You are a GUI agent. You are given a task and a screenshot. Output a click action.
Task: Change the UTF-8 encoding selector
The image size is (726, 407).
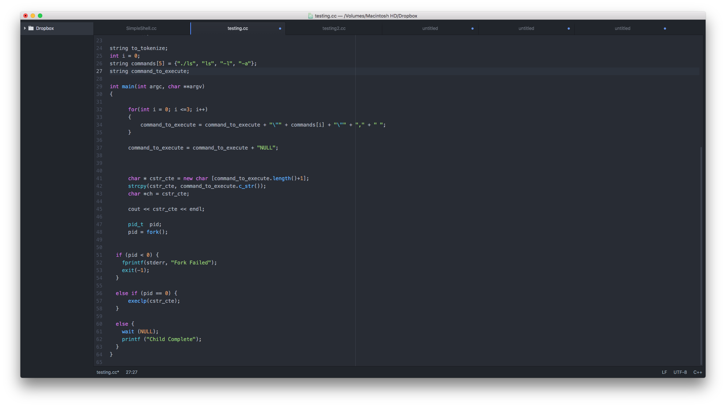coord(680,372)
